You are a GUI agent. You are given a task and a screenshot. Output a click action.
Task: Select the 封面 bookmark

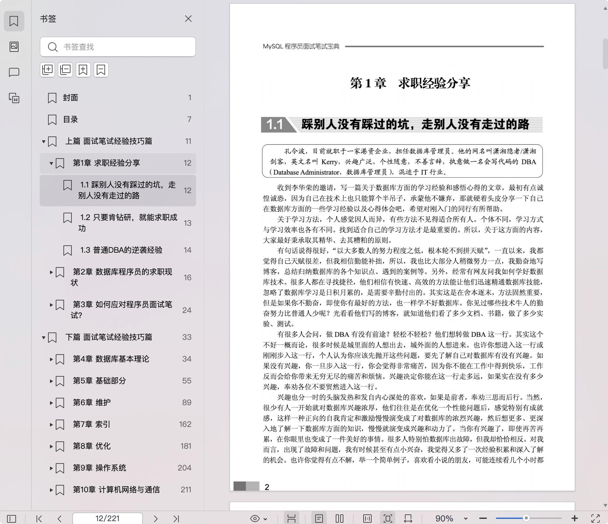click(x=118, y=98)
